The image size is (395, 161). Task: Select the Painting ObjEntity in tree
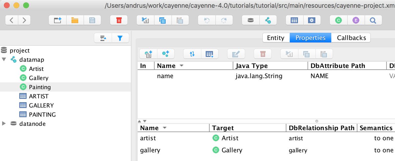(x=40, y=87)
